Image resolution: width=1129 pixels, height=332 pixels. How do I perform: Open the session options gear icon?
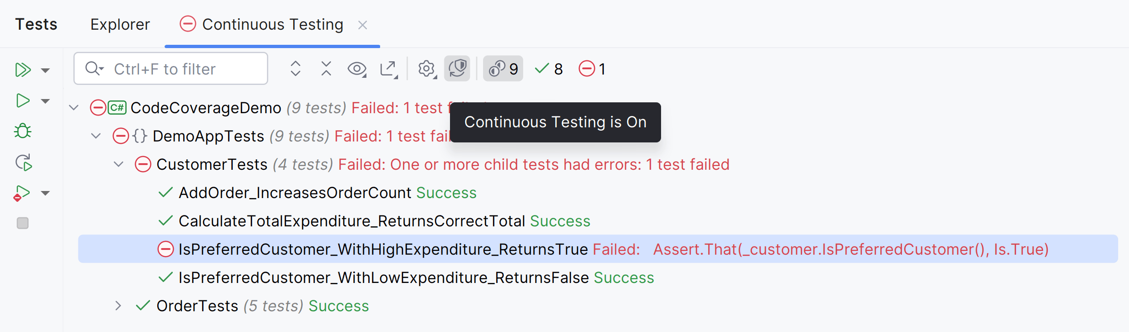pyautogui.click(x=426, y=69)
